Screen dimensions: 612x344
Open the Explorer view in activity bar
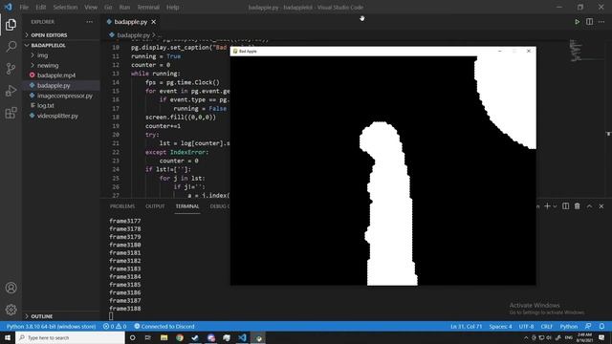[x=11, y=25]
